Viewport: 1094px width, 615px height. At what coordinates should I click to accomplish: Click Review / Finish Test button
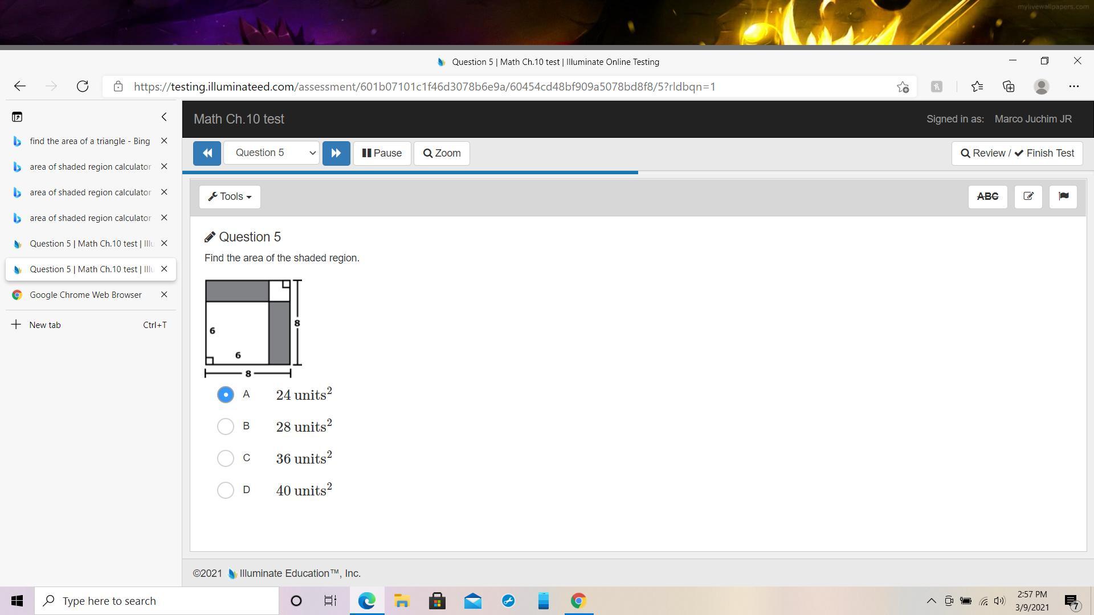(x=1017, y=153)
